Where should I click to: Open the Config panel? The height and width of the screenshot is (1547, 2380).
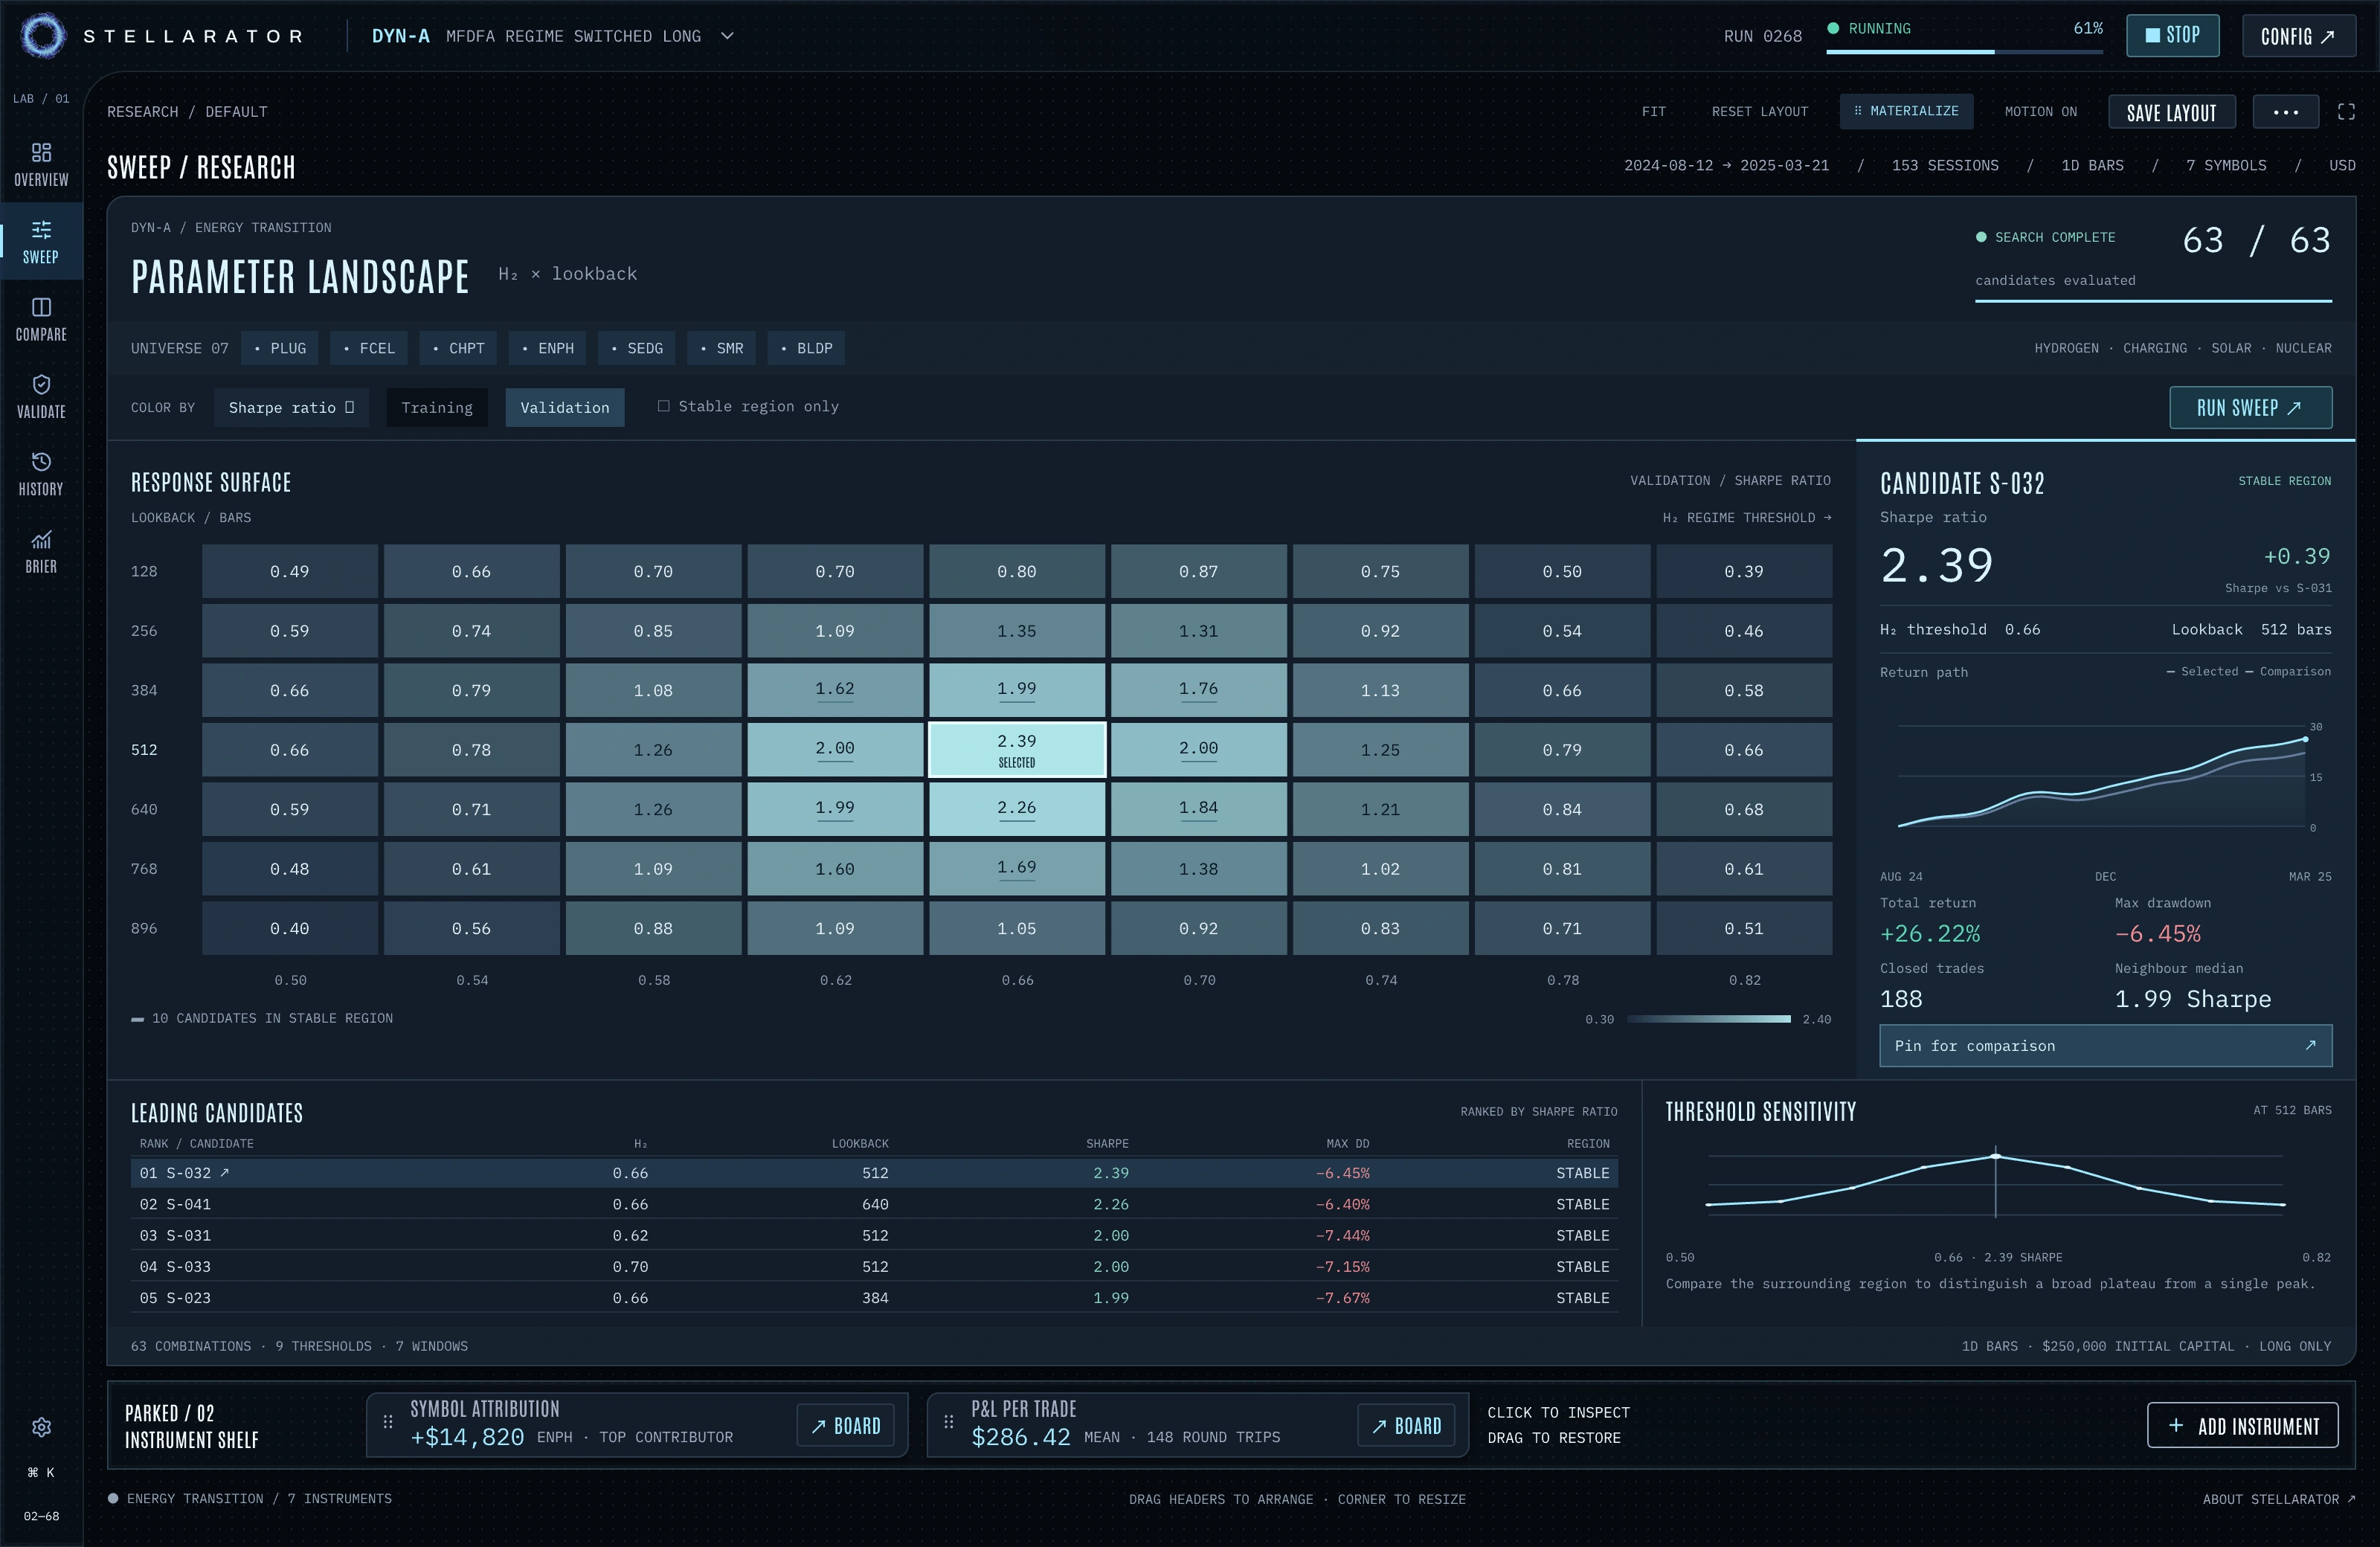click(x=2298, y=36)
